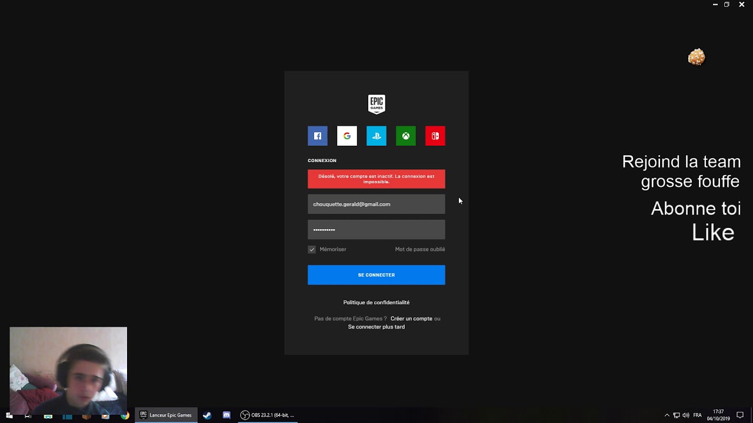Expand the hidden system tray icons
Image resolution: width=753 pixels, height=423 pixels.
coord(667,415)
